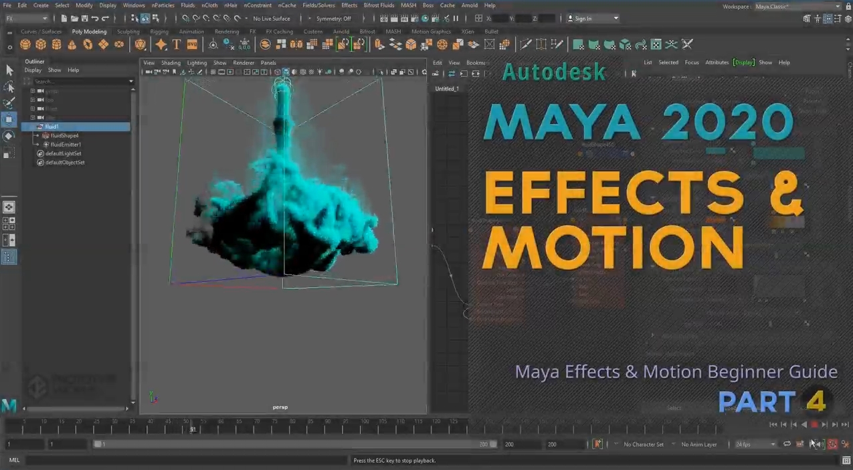853x470 pixels.
Task: Click the polygon cube shelf icon
Action: point(41,45)
